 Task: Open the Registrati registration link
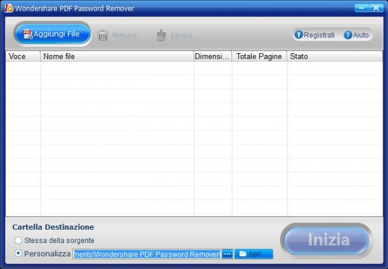click(x=319, y=35)
